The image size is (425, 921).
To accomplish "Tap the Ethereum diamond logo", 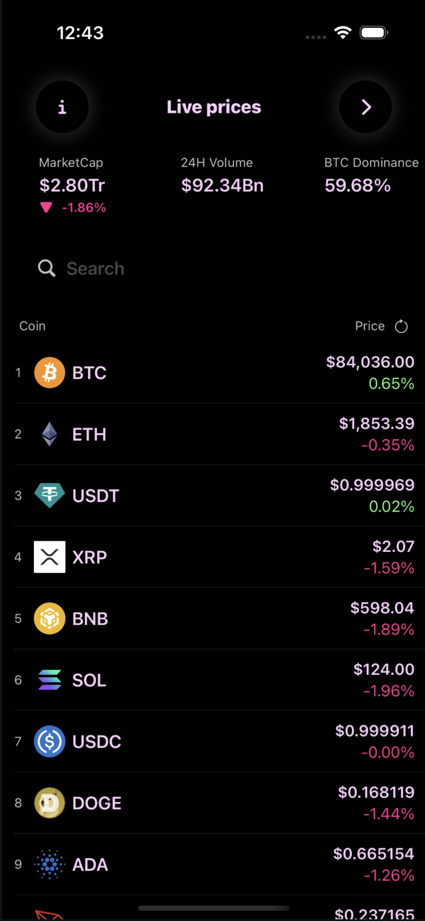I will click(x=50, y=434).
